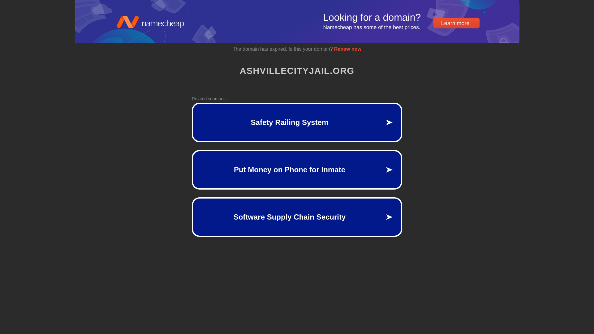Click the padlock illustration in banner corner

pos(504,41)
